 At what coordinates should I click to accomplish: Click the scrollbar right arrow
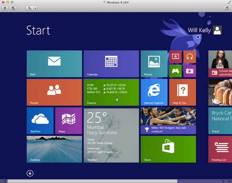click(223, 181)
